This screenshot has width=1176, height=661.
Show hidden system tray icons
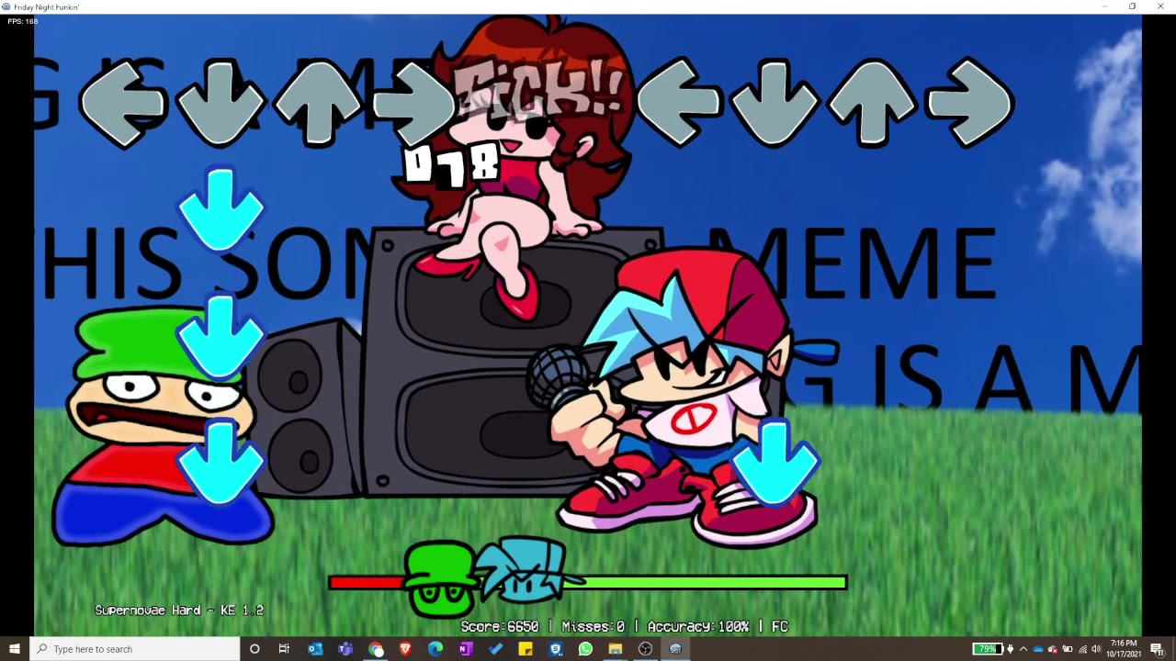point(1024,649)
